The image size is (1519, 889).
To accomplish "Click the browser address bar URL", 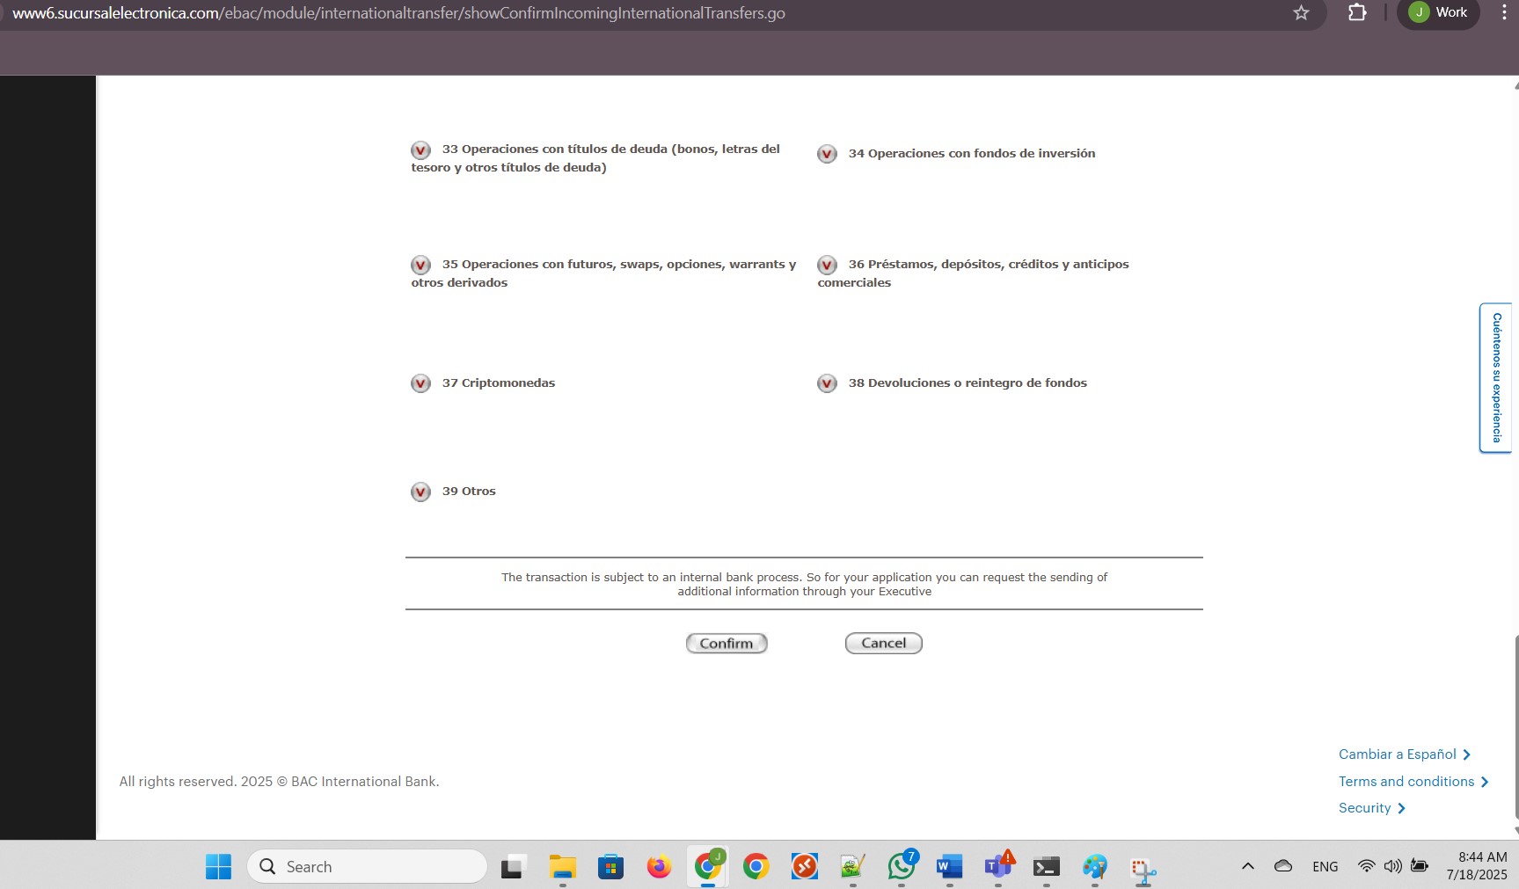I will tap(398, 13).
